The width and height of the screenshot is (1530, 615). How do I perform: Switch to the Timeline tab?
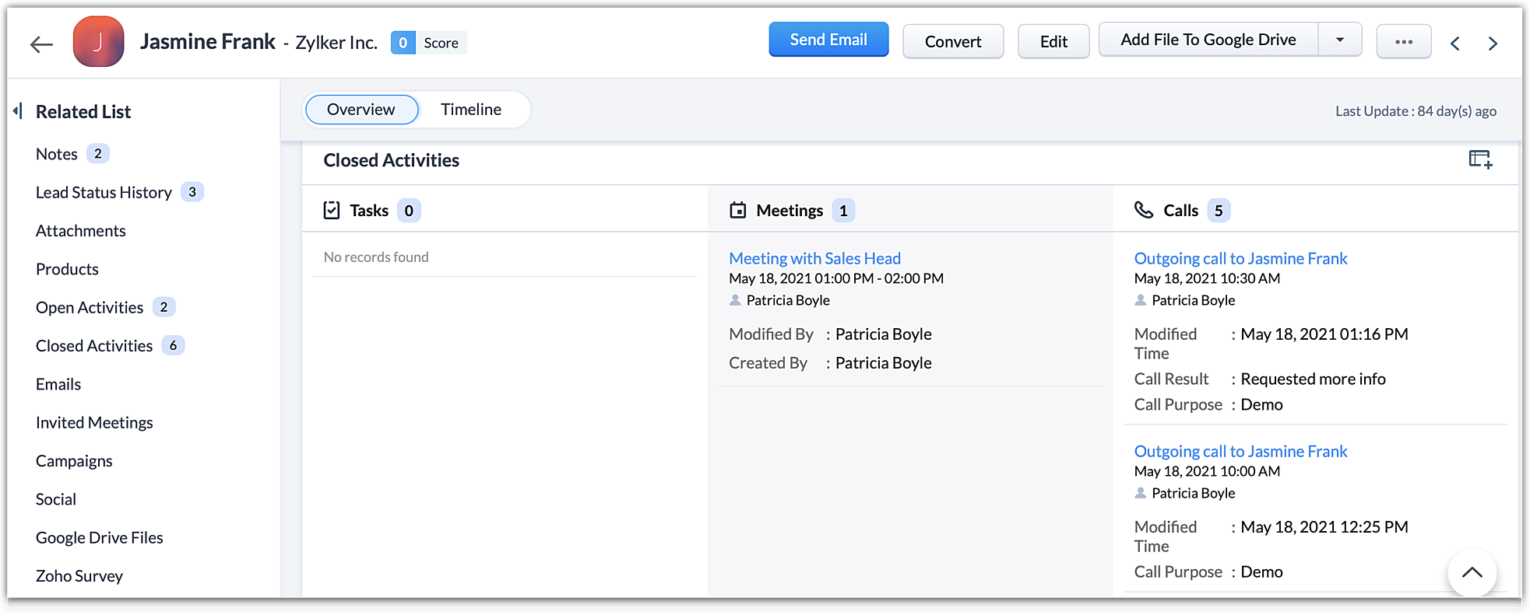471,110
